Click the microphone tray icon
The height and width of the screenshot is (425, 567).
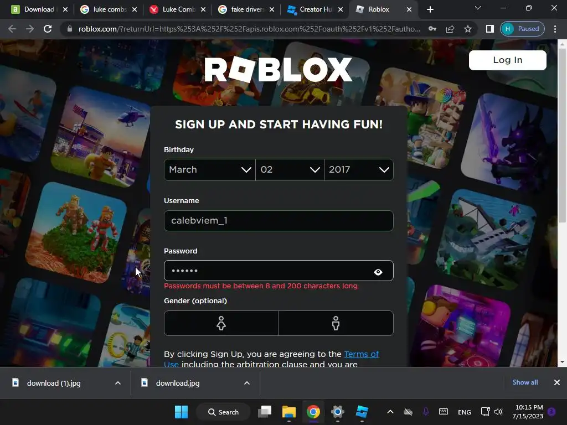(426, 412)
